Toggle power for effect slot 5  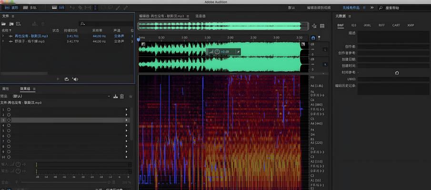[9, 131]
